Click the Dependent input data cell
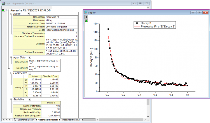 tap(45, 68)
